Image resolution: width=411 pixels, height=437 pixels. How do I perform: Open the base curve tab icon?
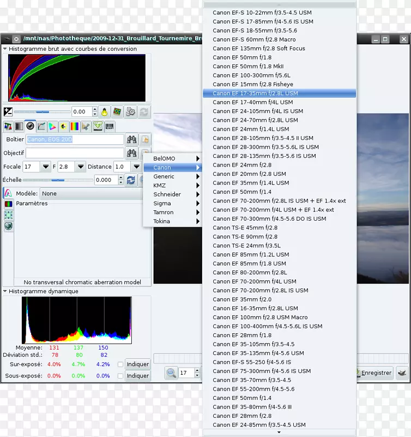41,127
